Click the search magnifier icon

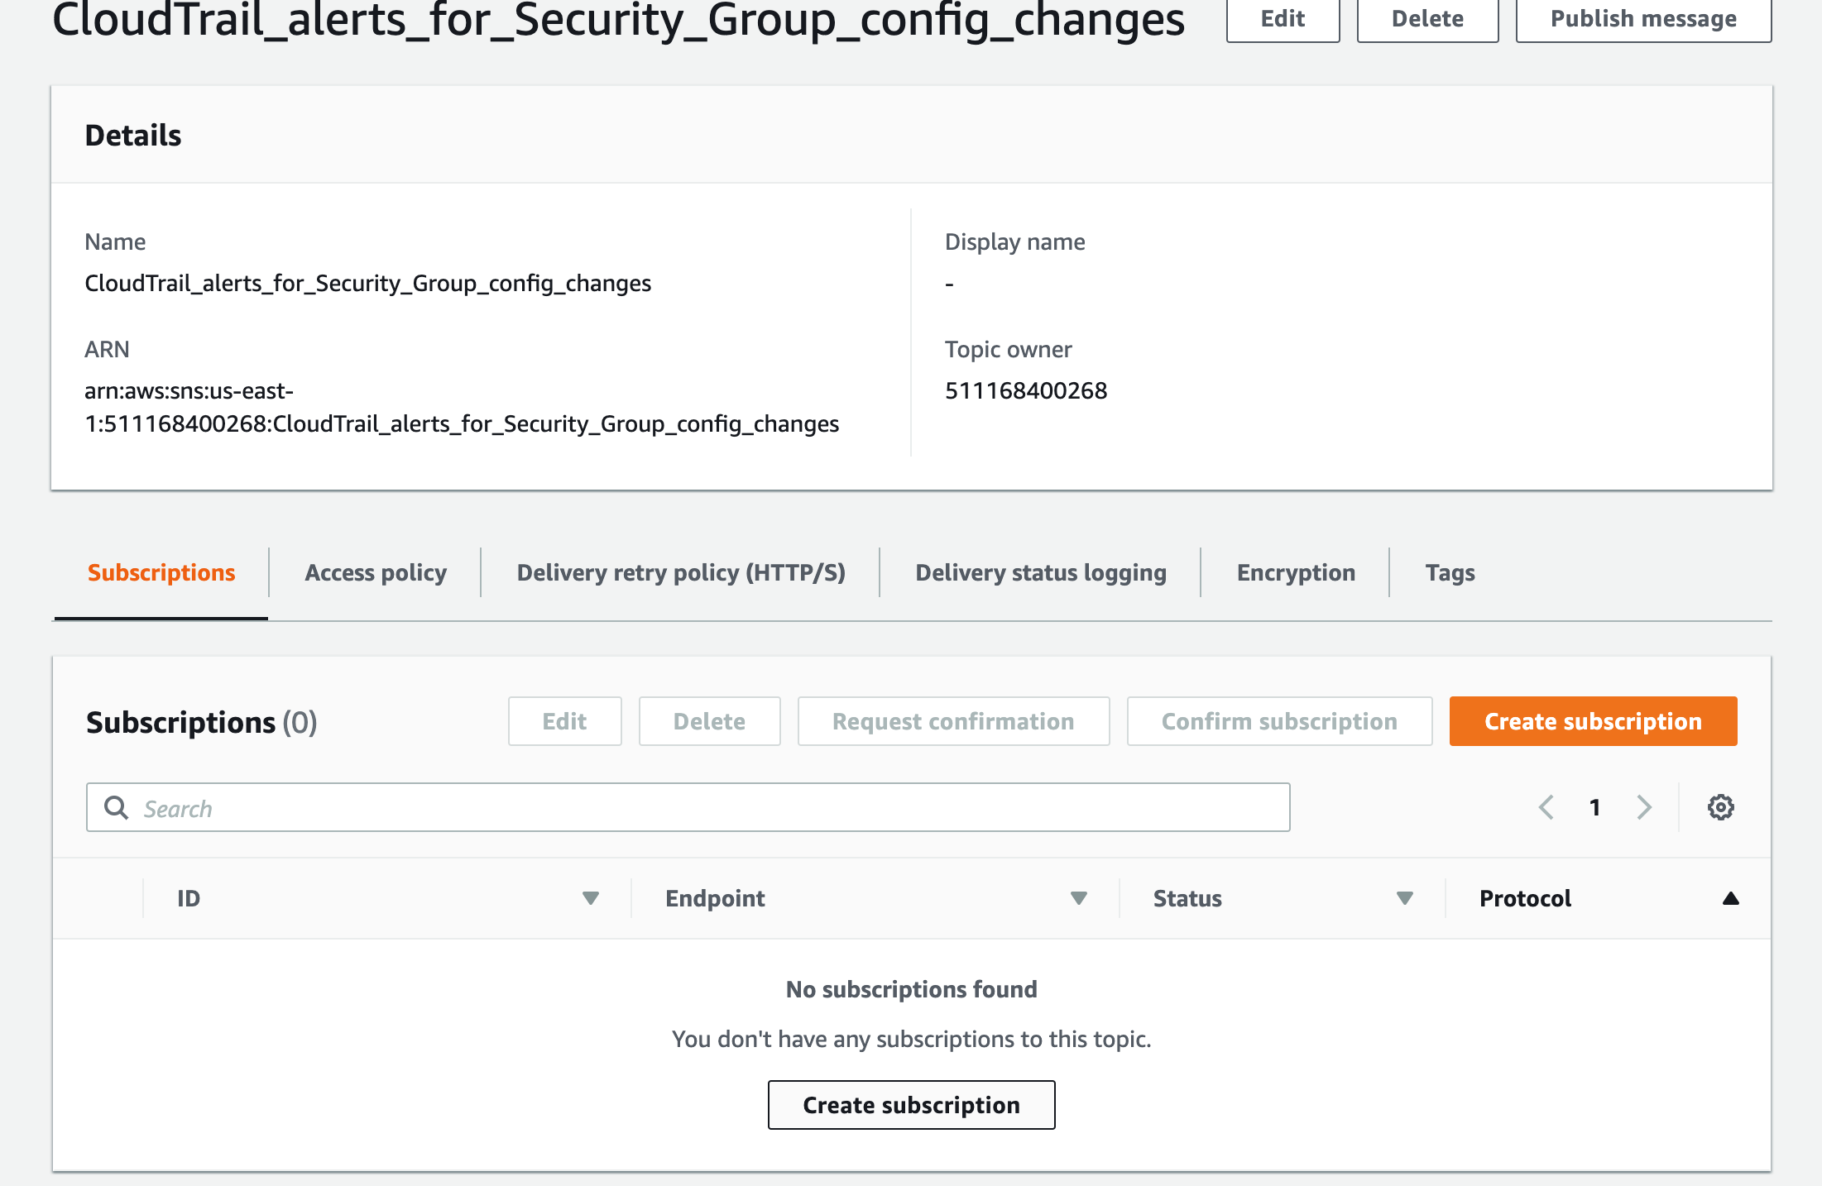(117, 808)
